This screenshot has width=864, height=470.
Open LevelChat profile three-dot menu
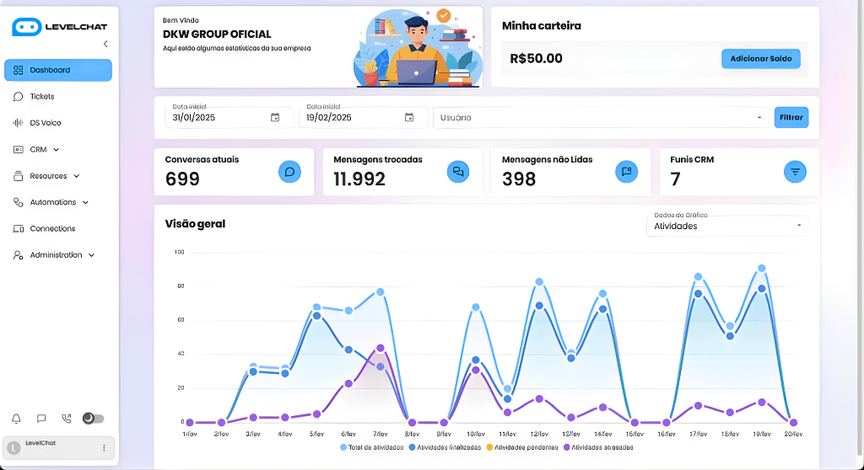(x=104, y=448)
